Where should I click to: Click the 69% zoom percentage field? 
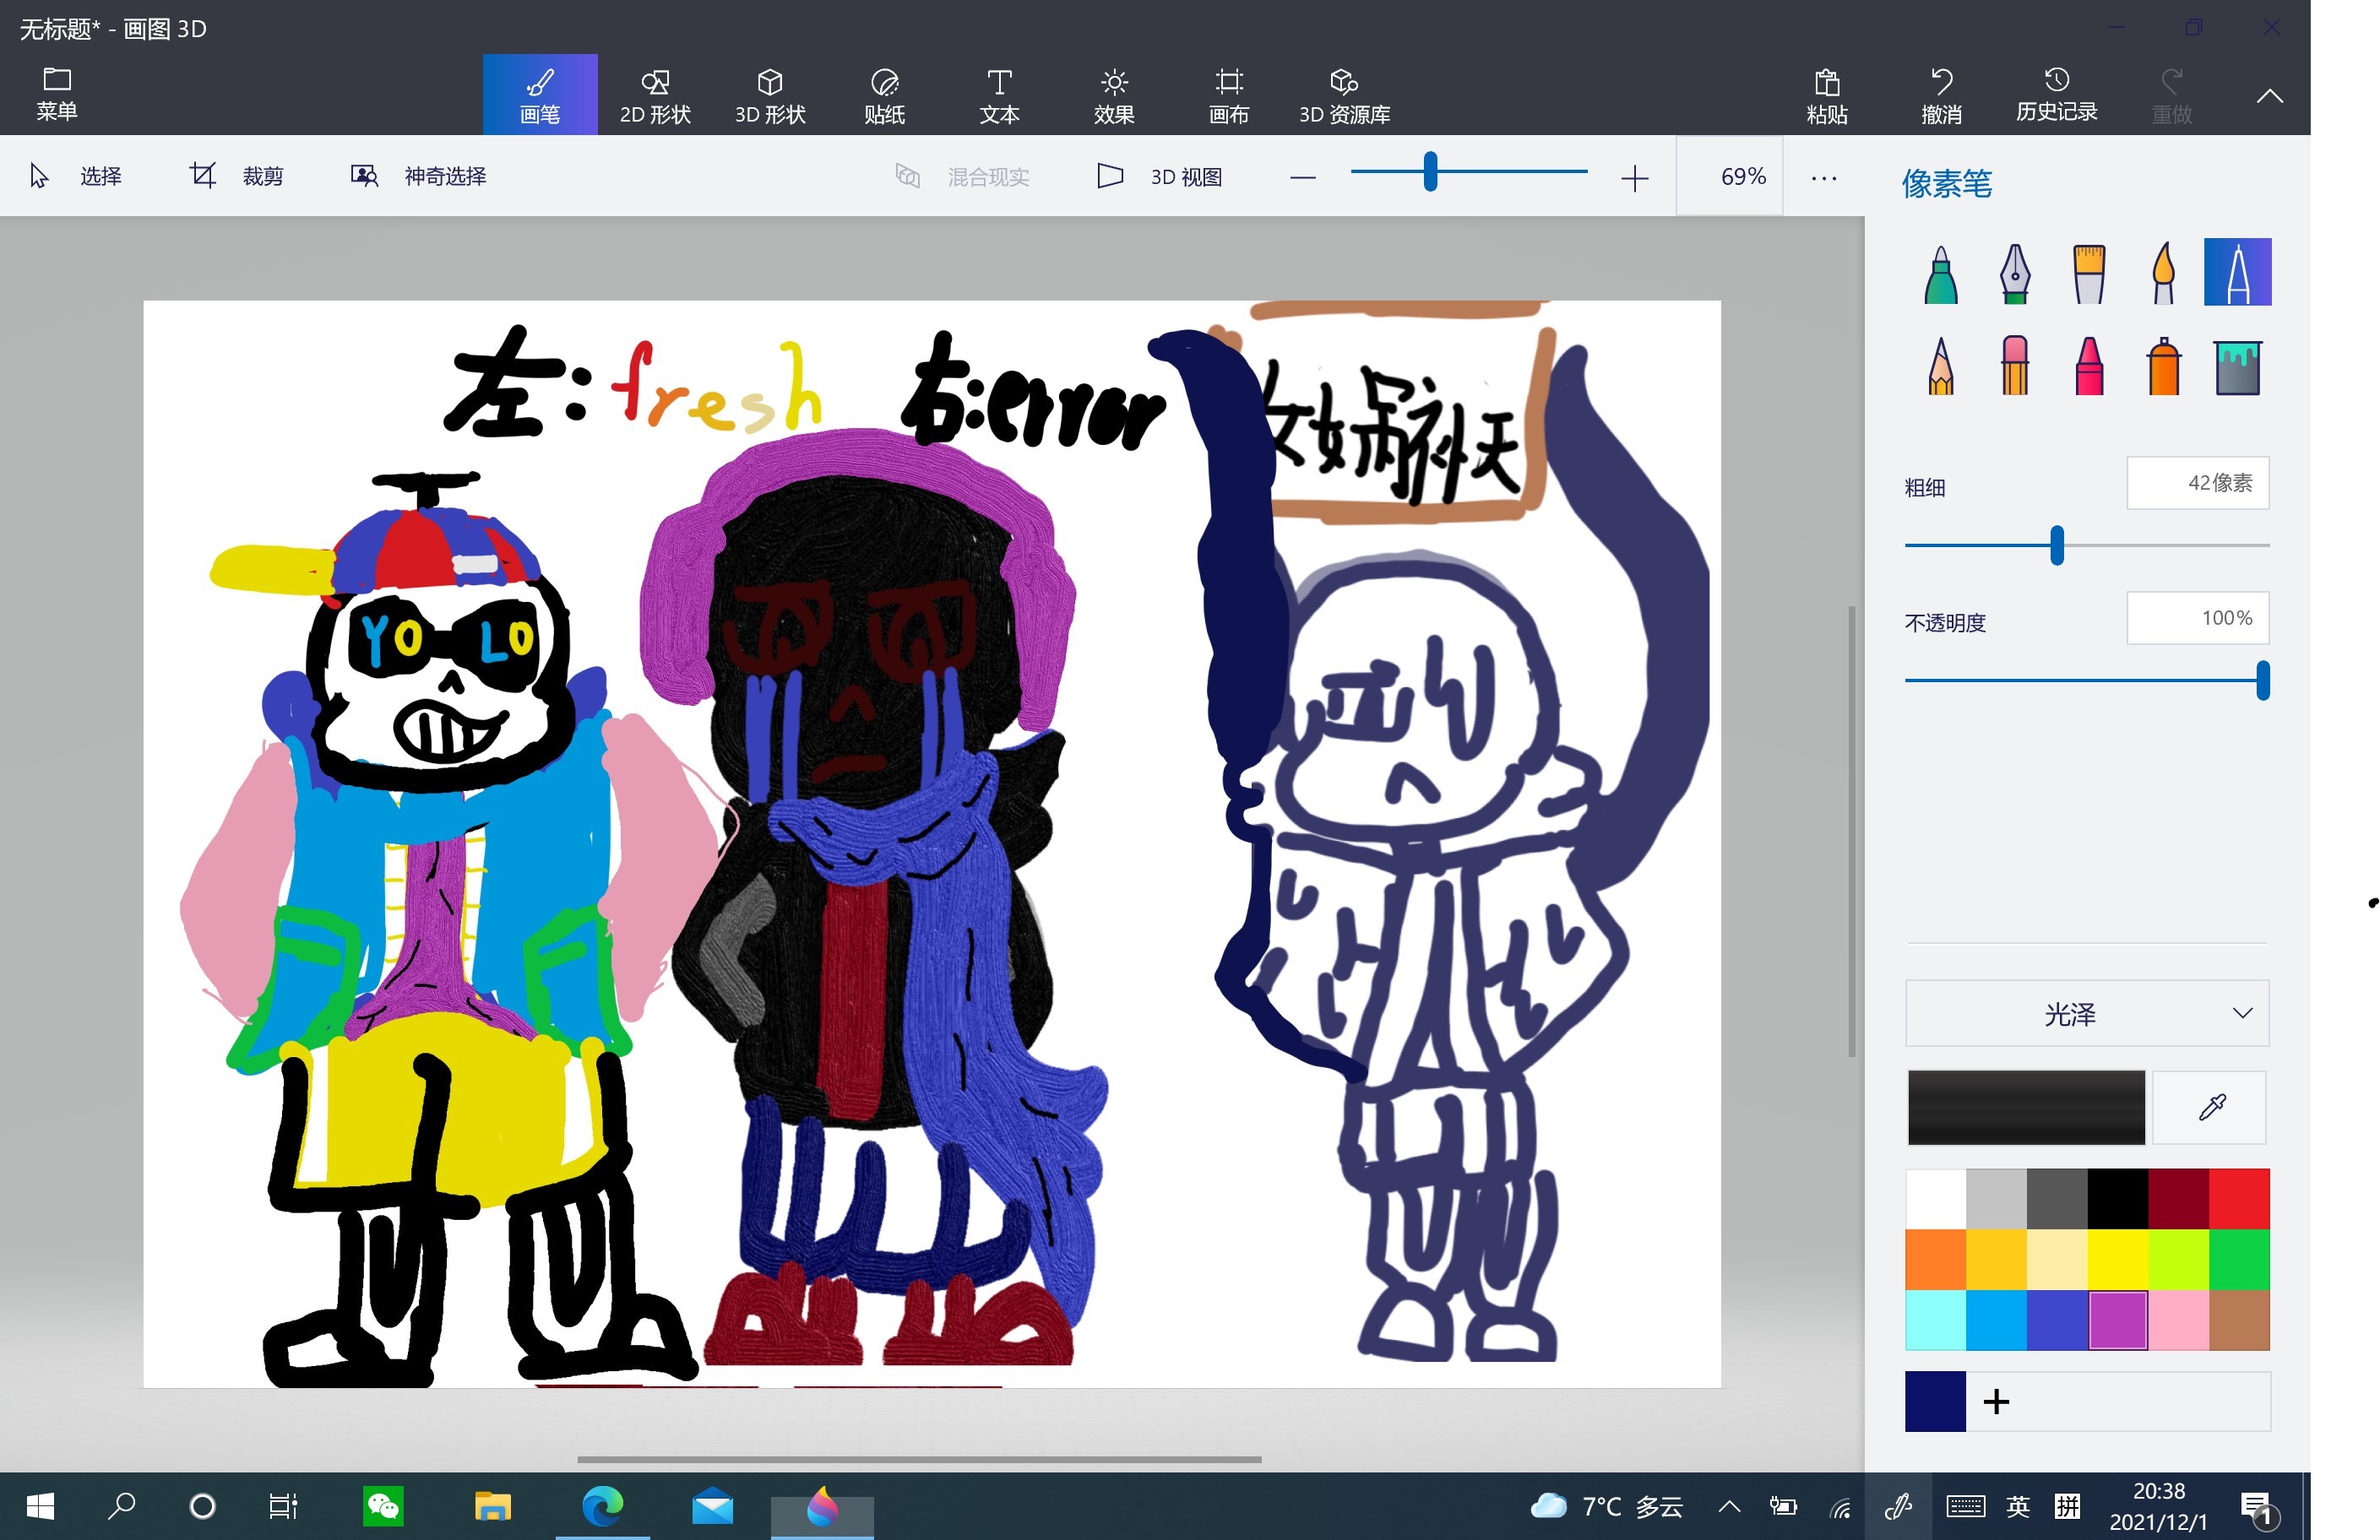pyautogui.click(x=1730, y=177)
